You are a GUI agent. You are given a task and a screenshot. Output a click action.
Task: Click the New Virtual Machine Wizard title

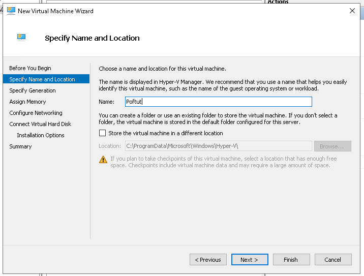pyautogui.click(x=55, y=11)
